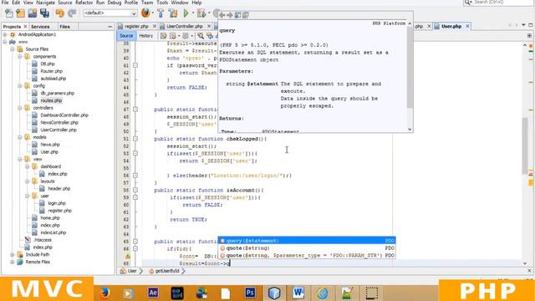Open the Debug menu
The height and width of the screenshot is (301, 535).
(115, 3)
